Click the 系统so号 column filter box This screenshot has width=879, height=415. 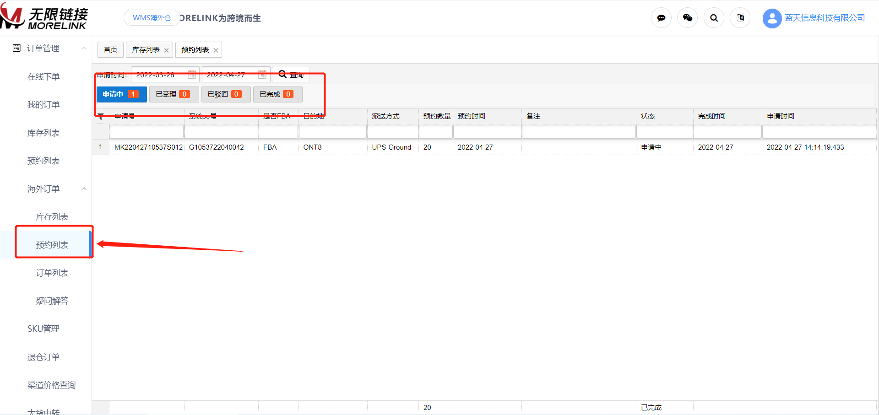coord(221,132)
